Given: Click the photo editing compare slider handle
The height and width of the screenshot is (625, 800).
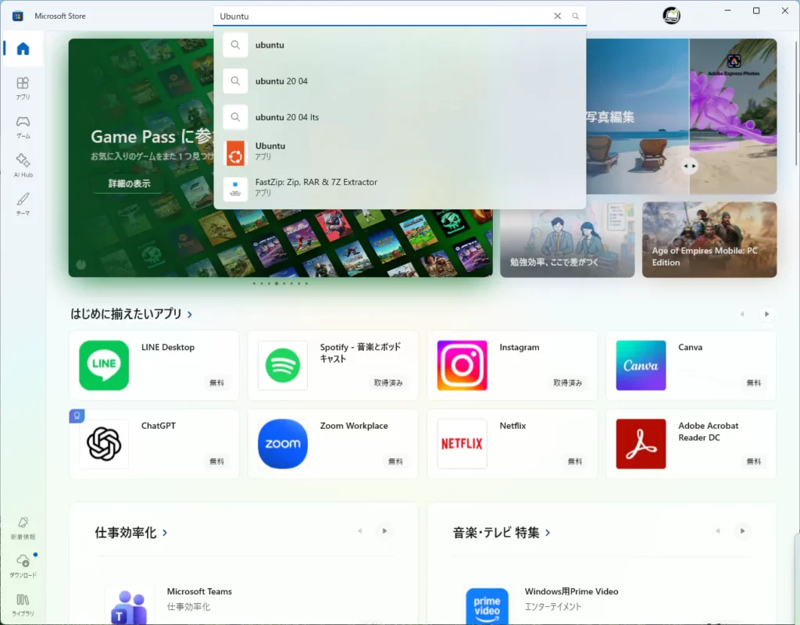Looking at the screenshot, I should click(x=690, y=166).
